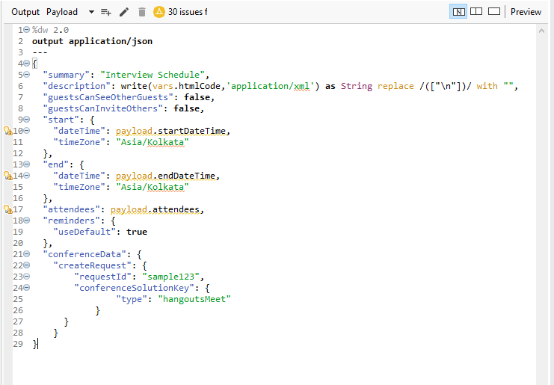The width and height of the screenshot is (554, 385).
Task: Select the two-column layout view icon
Action: 476,12
